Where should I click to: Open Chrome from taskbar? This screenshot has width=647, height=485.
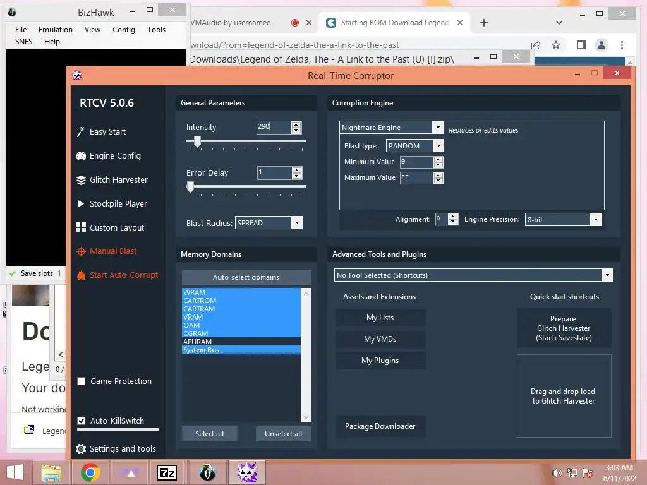[x=90, y=472]
